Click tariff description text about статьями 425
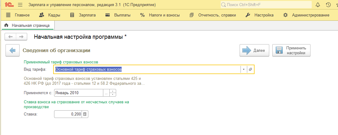 tap(84, 81)
